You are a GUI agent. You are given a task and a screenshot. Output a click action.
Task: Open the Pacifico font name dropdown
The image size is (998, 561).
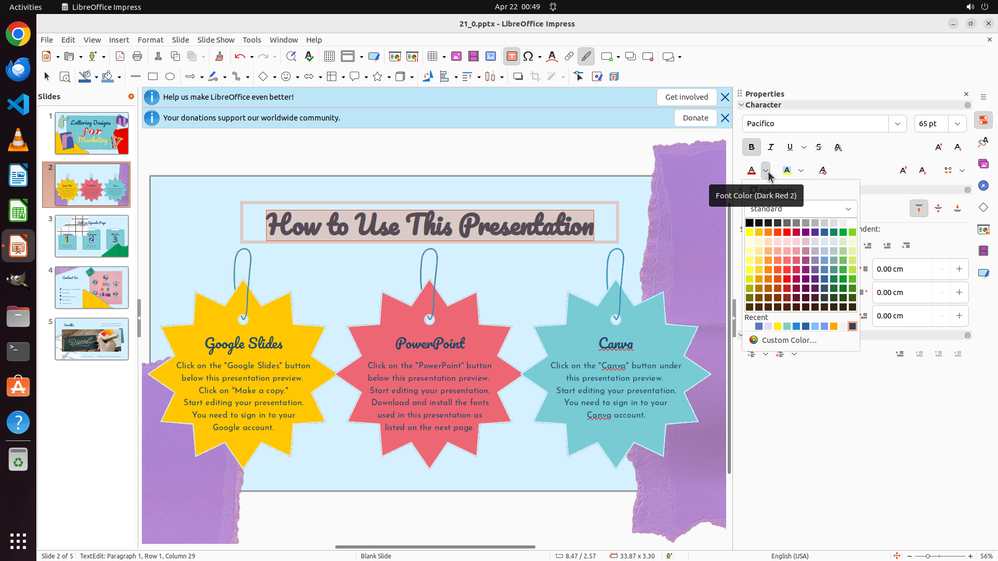(x=898, y=124)
